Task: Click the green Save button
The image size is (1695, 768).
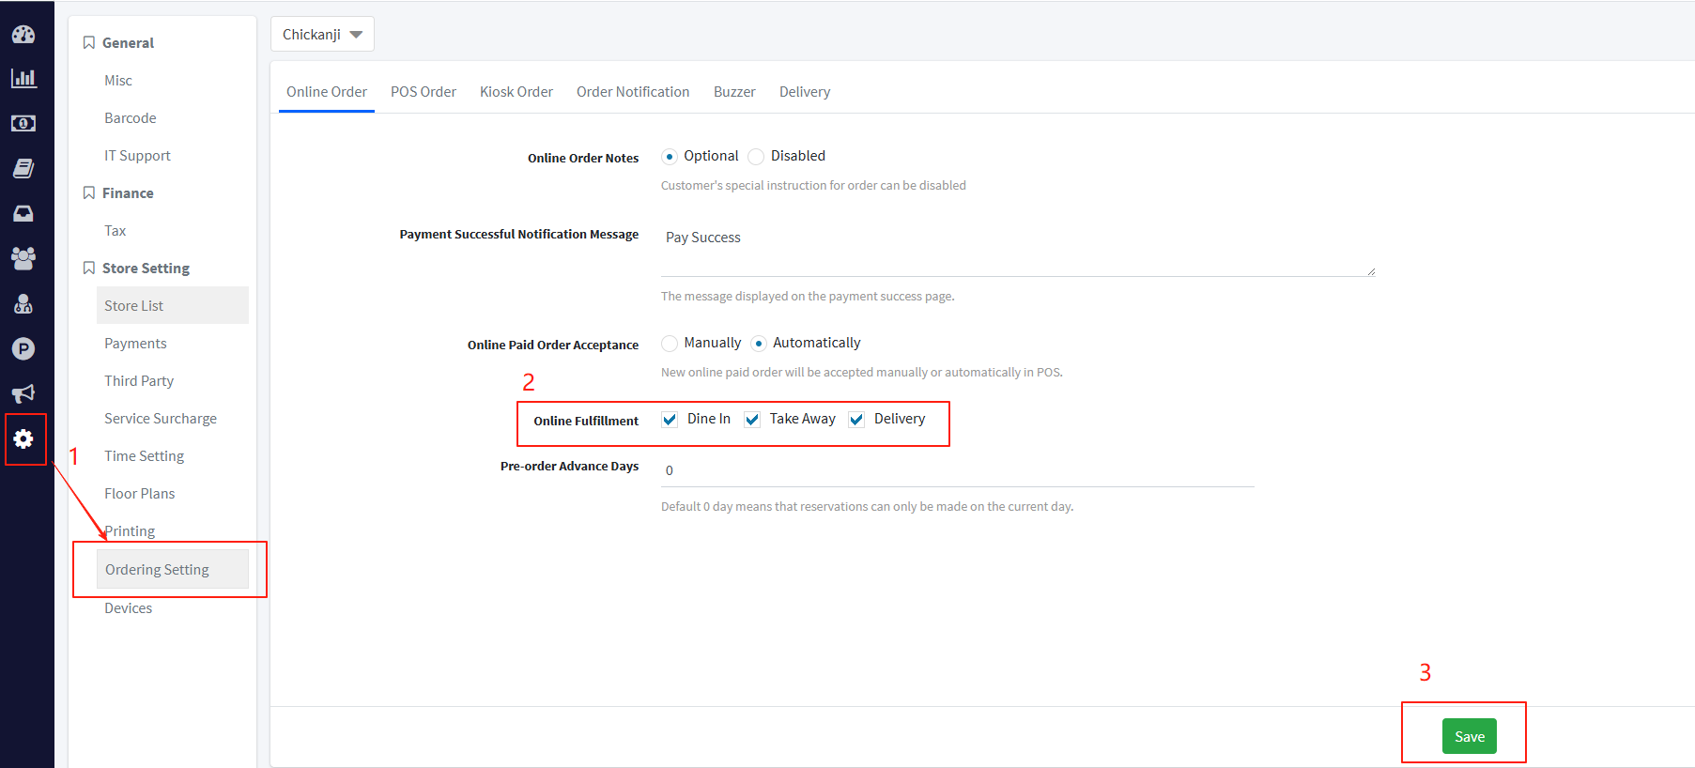Action: (x=1470, y=737)
